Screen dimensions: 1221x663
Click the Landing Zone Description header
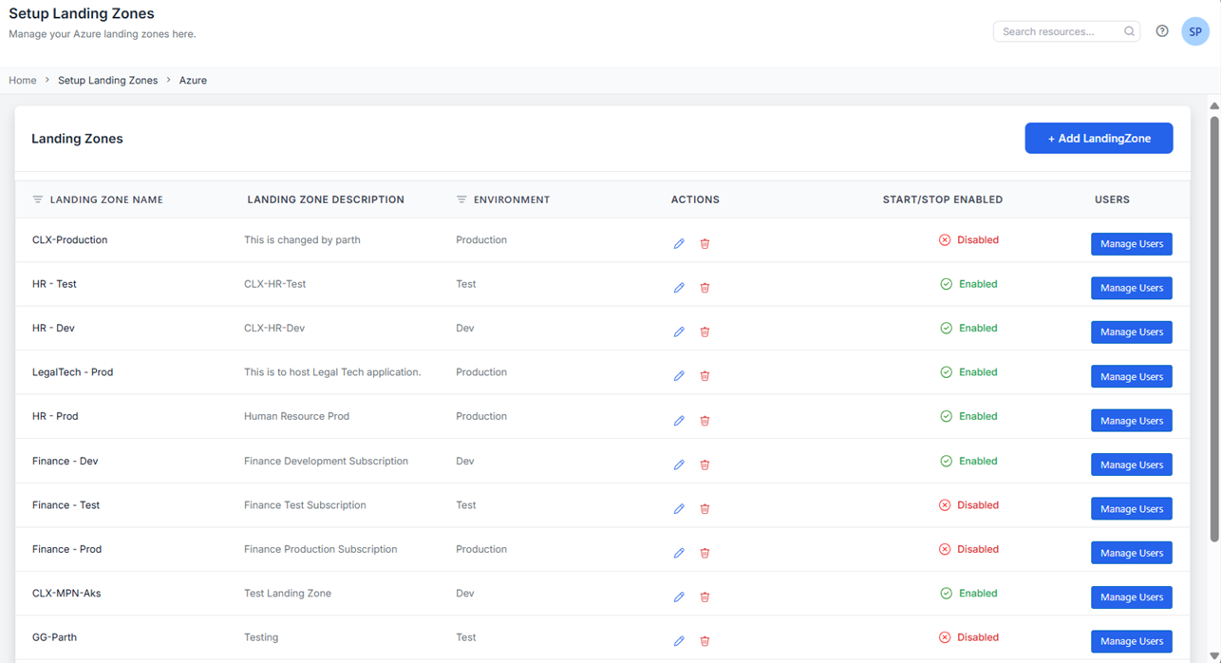coord(326,199)
